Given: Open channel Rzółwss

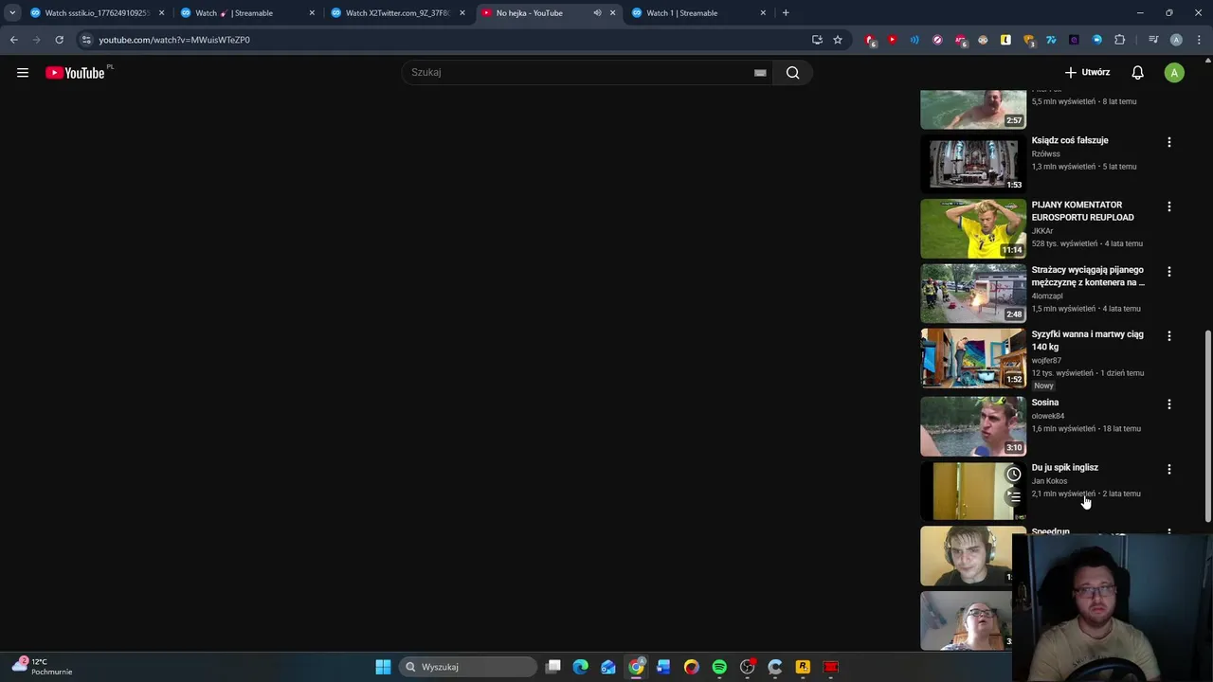Looking at the screenshot, I should pyautogui.click(x=1045, y=153).
